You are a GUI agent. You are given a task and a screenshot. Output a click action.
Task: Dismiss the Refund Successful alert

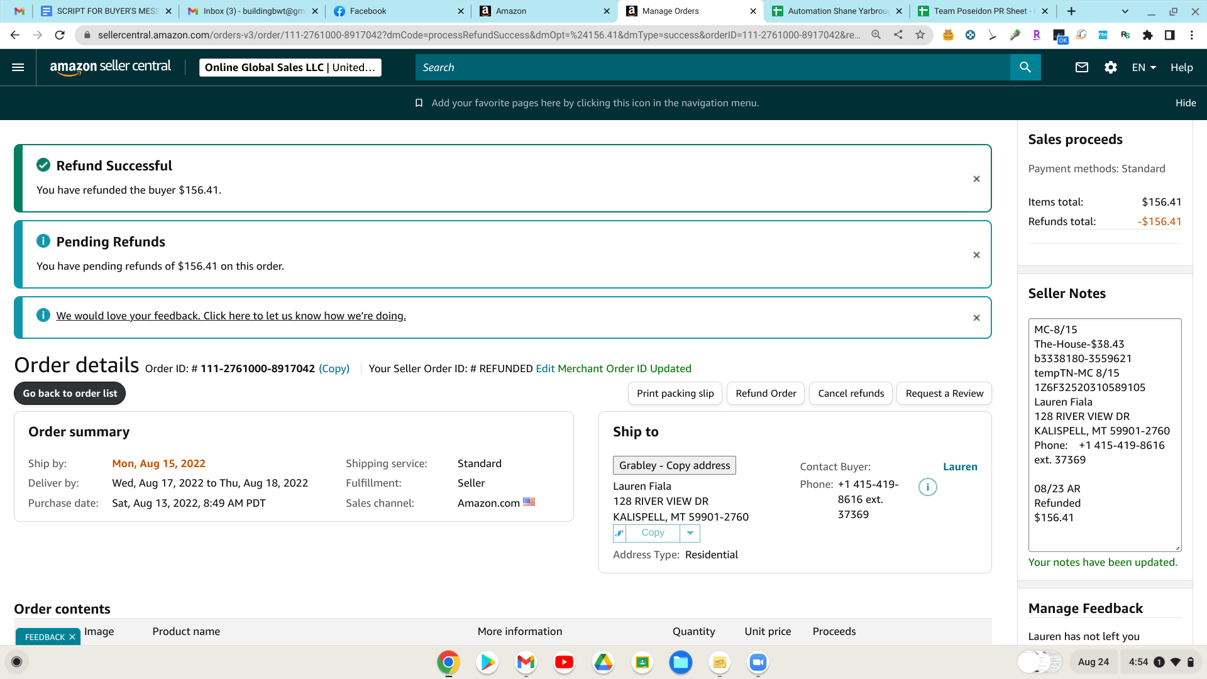click(976, 179)
